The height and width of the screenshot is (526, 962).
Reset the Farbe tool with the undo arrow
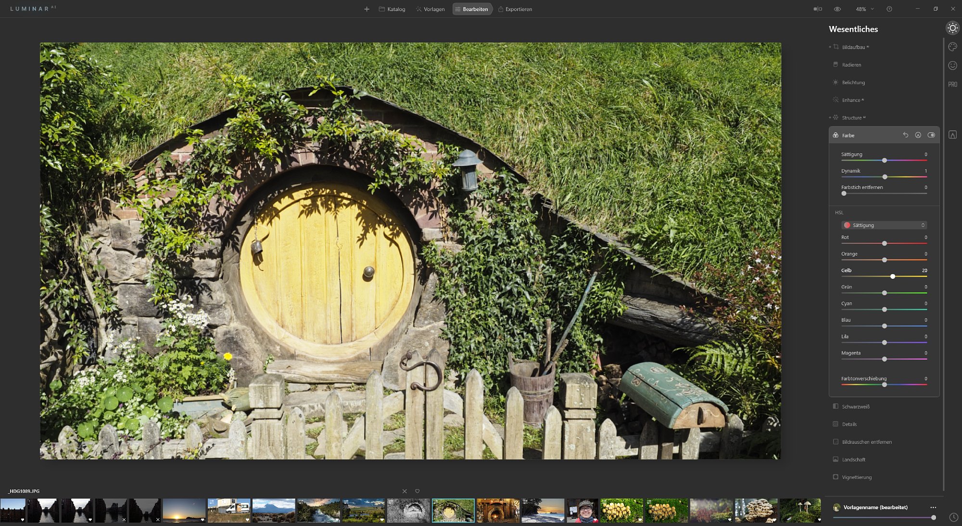click(x=905, y=135)
